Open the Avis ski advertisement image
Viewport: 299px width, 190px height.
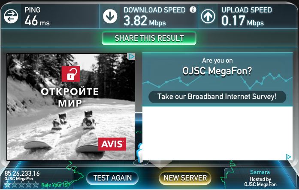tap(71, 107)
